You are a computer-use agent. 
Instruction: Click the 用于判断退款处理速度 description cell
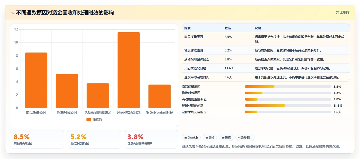[298, 77]
